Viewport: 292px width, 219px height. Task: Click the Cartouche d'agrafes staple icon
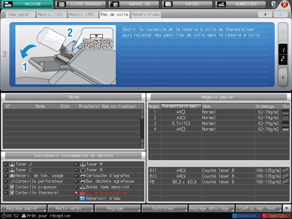82,176
